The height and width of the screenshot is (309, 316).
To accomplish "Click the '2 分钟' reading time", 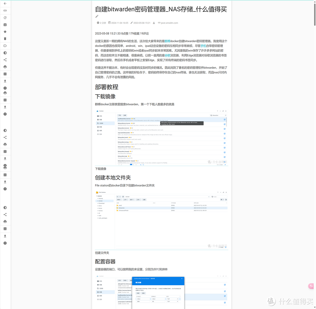I will point(101,23).
